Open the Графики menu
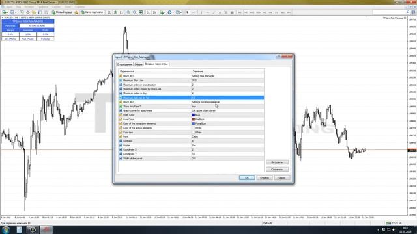The width and height of the screenshot is (417, 234). tap(42, 7)
